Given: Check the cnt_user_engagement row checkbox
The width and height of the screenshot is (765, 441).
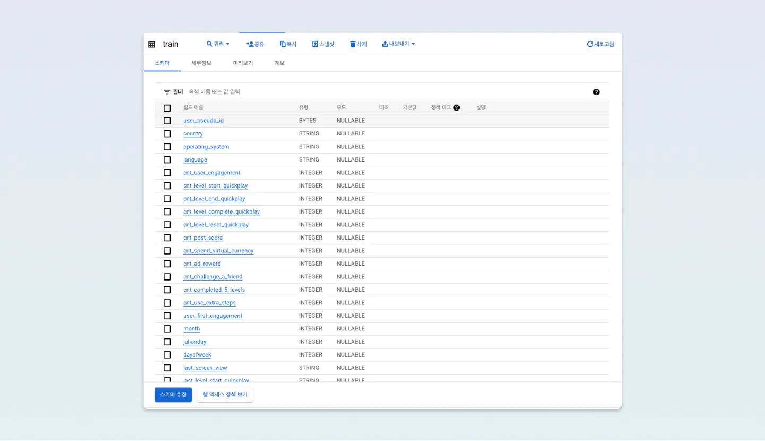Looking at the screenshot, I should click(x=167, y=173).
